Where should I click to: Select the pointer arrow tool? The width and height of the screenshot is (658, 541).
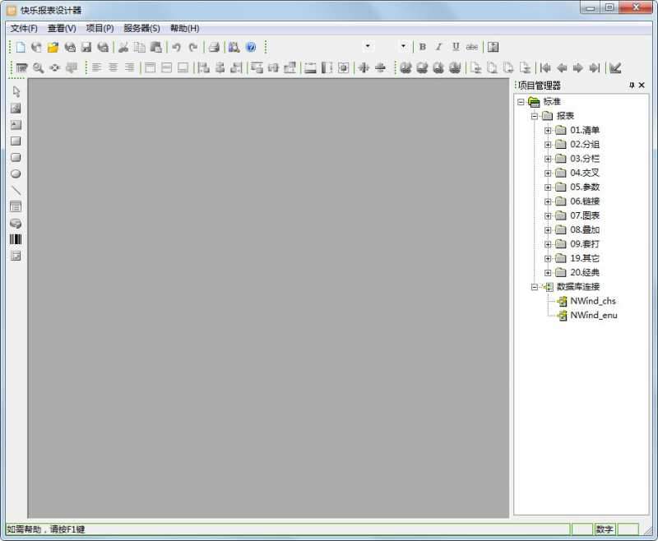[15, 91]
